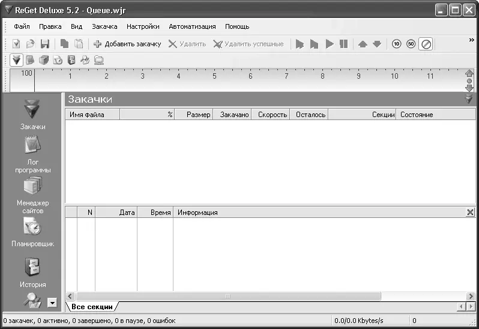Screen dimensions: 479x329
Task: Expand the toolbar overflow chevron
Action: 472,40
